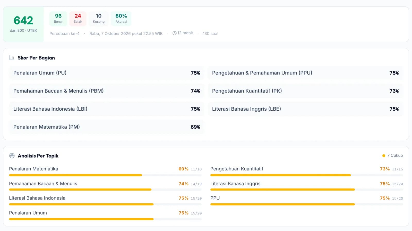Click the 69% 11/16 topic score
The height and width of the screenshot is (231, 412).
point(190,169)
